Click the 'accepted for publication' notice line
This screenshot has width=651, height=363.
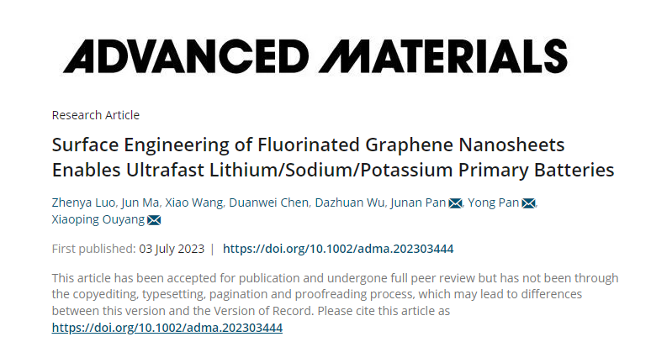coord(335,277)
